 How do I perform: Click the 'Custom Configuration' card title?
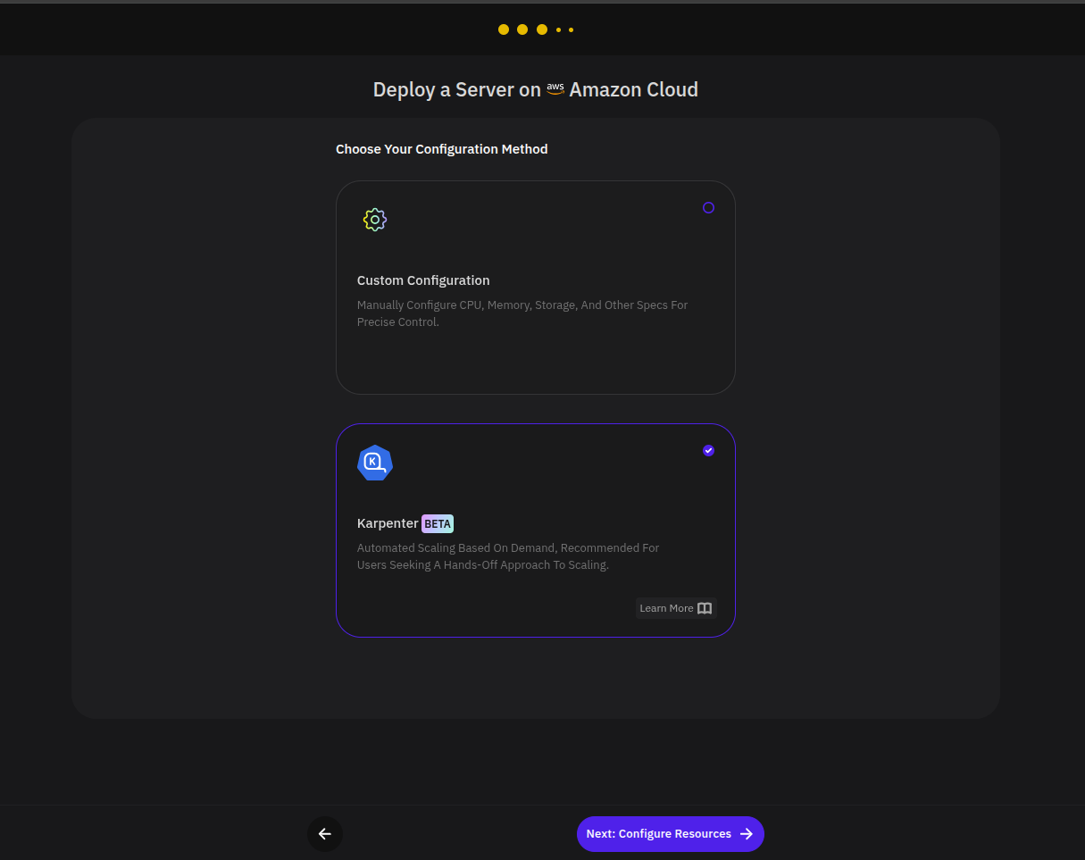tap(423, 280)
